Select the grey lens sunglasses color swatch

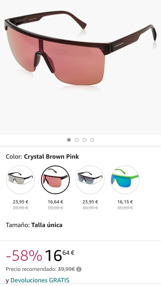[x=20, y=180]
